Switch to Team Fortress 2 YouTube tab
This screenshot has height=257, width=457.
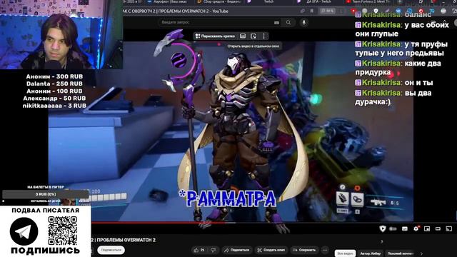pyautogui.click(x=368, y=1)
